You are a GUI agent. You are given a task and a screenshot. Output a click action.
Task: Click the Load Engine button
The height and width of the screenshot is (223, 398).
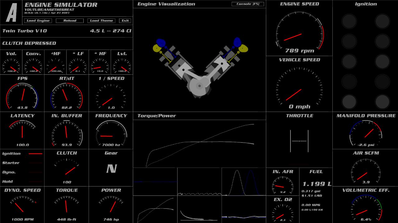pos(38,21)
